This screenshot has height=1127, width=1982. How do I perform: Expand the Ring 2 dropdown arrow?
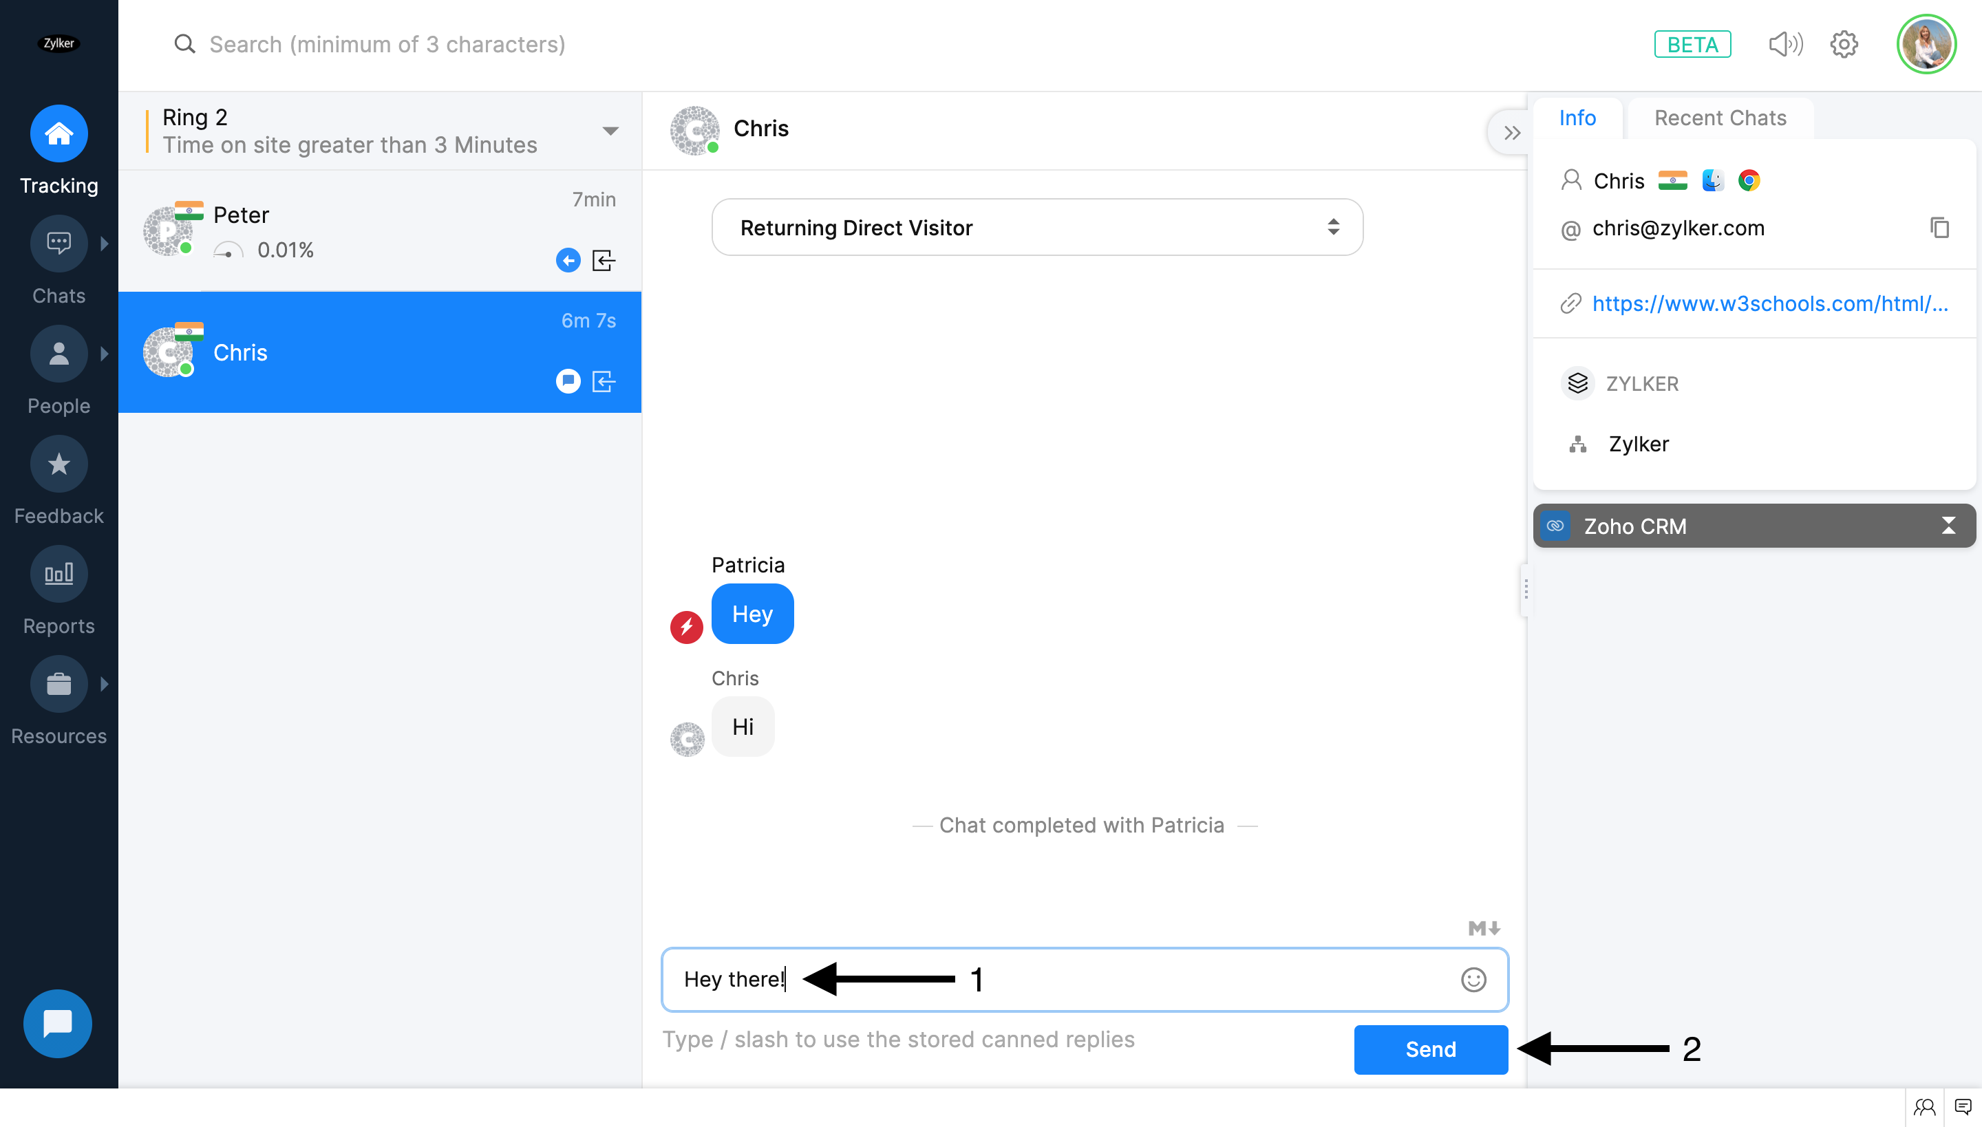click(x=610, y=131)
